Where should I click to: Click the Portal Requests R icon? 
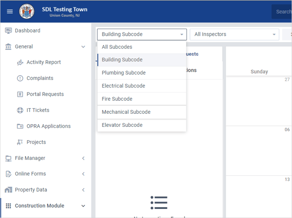(x=20, y=94)
